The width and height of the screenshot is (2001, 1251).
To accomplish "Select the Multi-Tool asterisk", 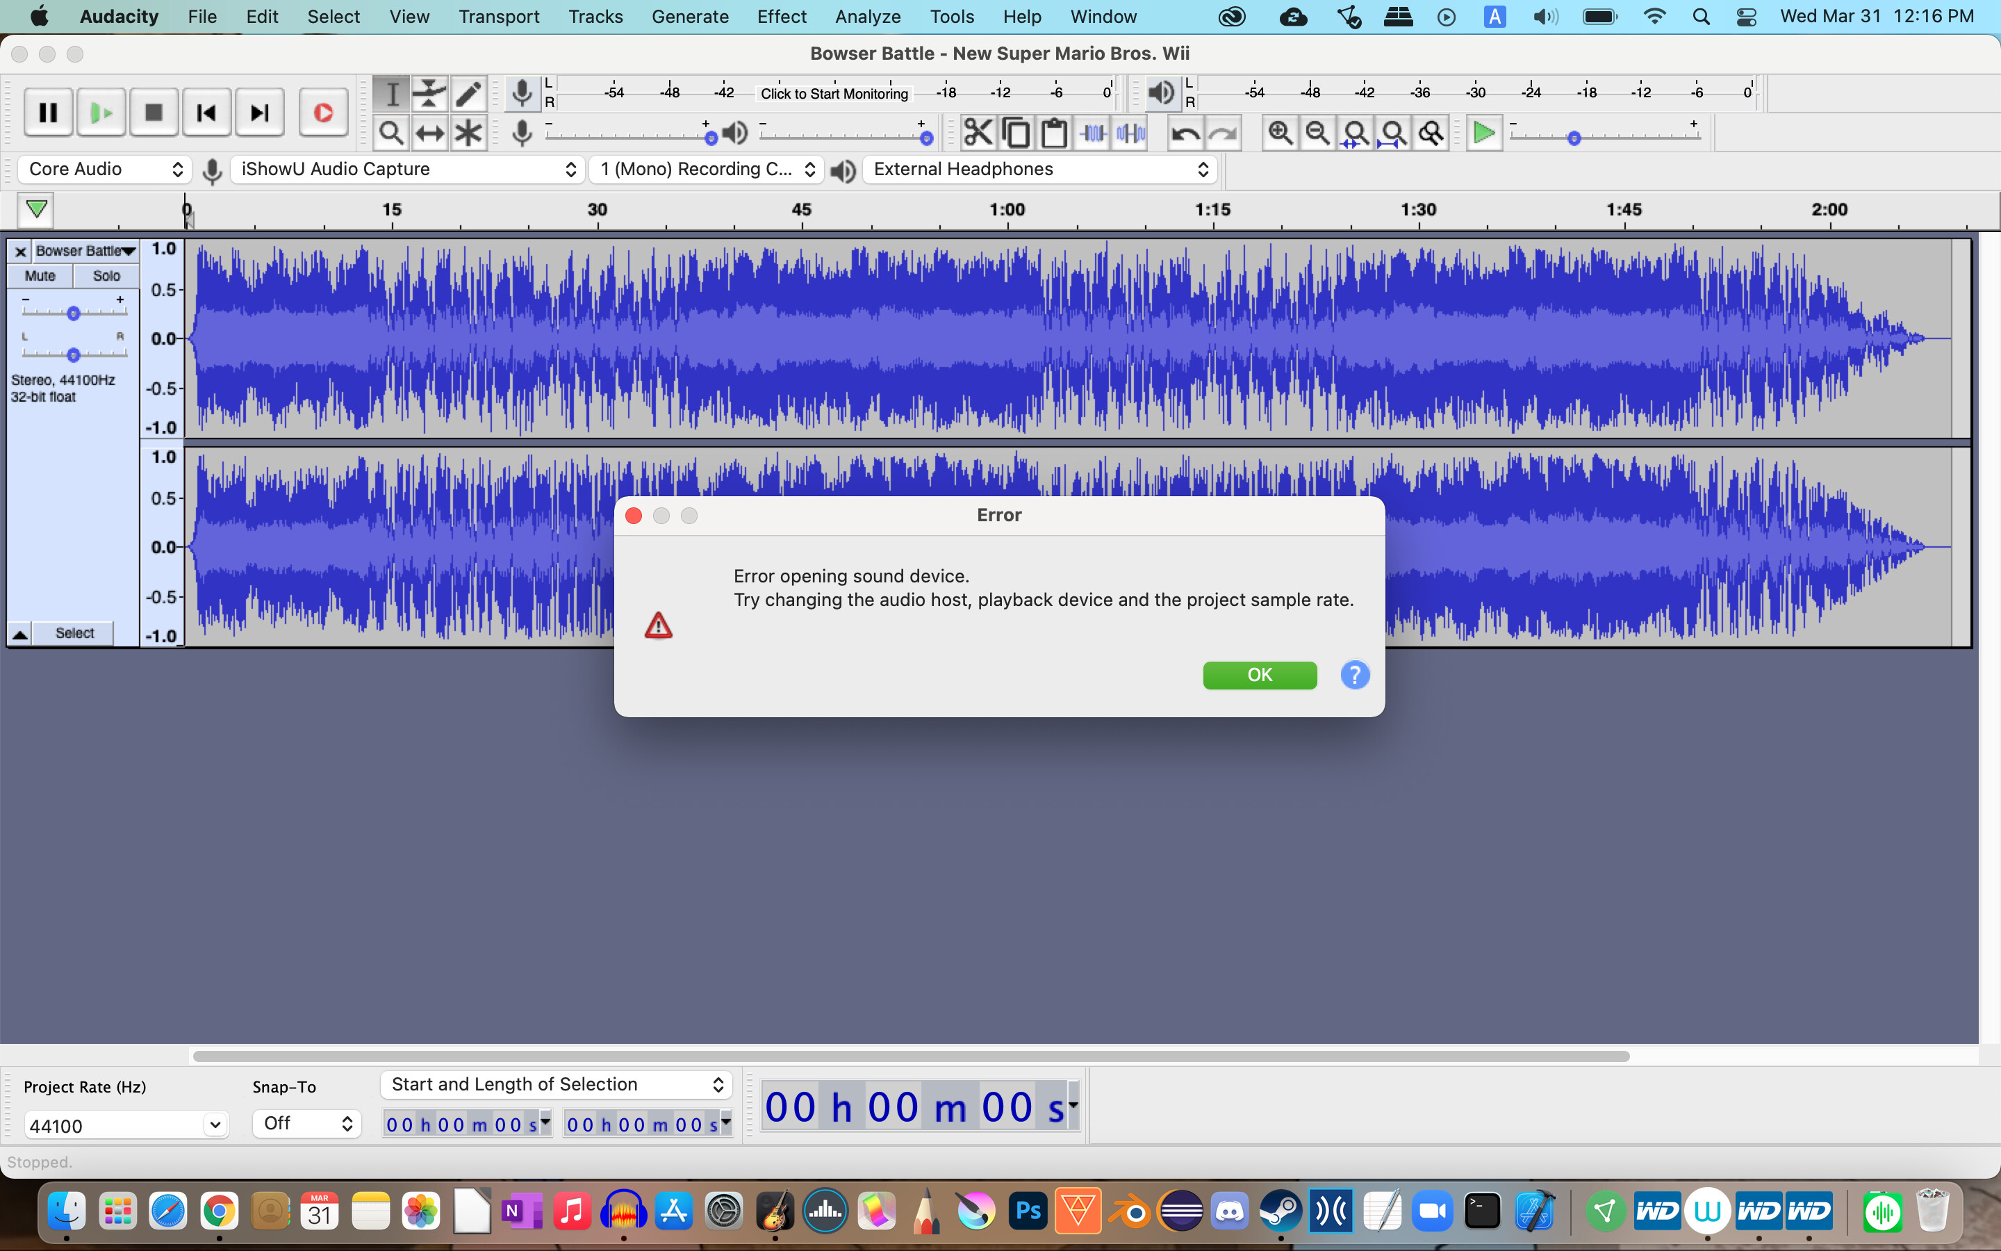I will coord(468,132).
